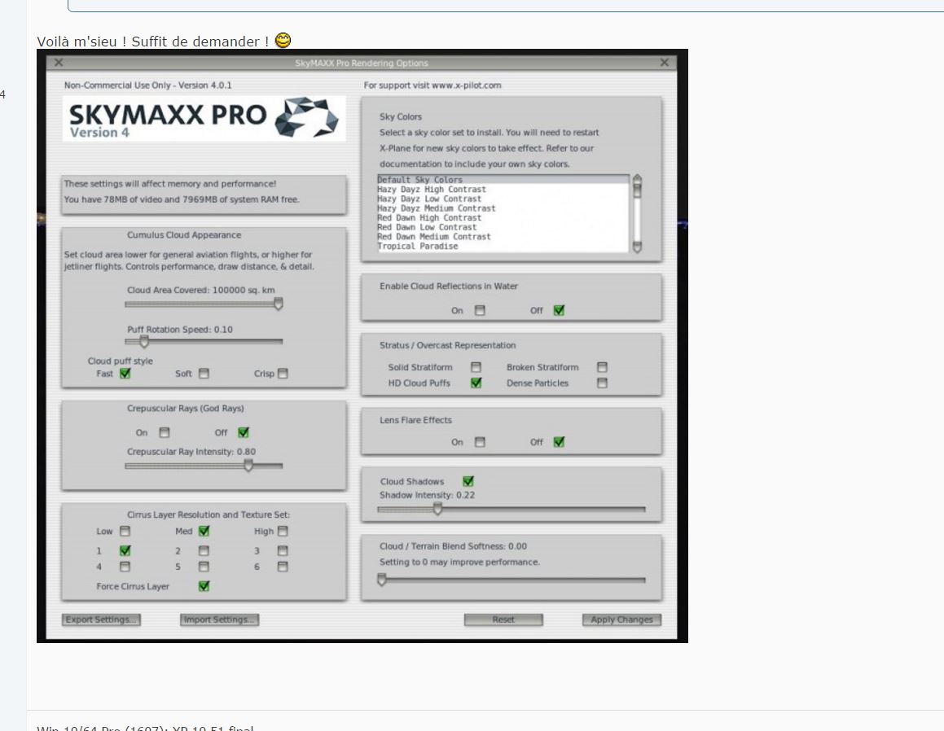This screenshot has width=944, height=731.
Task: Click the Import Settings button
Action: [x=220, y=619]
